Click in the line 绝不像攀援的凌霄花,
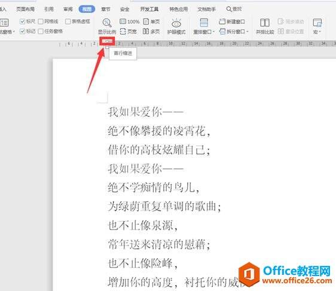Viewport: 336px width, 291px height. tap(159, 131)
